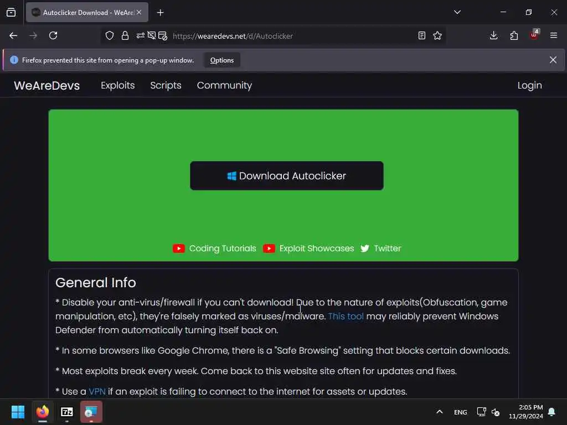
Task: Open the Downloads panel
Action: (493, 35)
